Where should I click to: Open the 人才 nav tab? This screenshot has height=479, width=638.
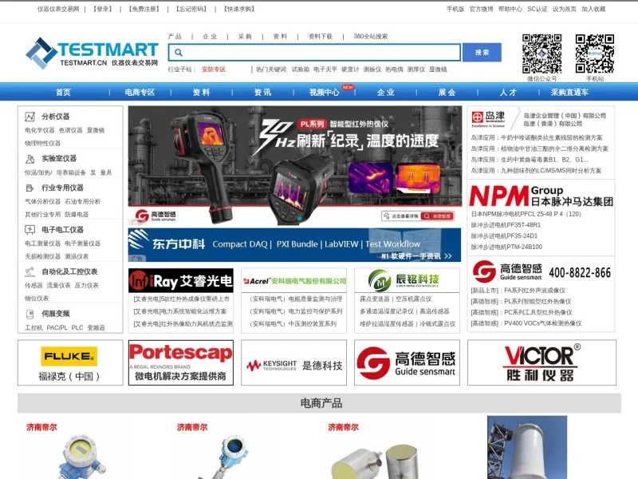[508, 93]
